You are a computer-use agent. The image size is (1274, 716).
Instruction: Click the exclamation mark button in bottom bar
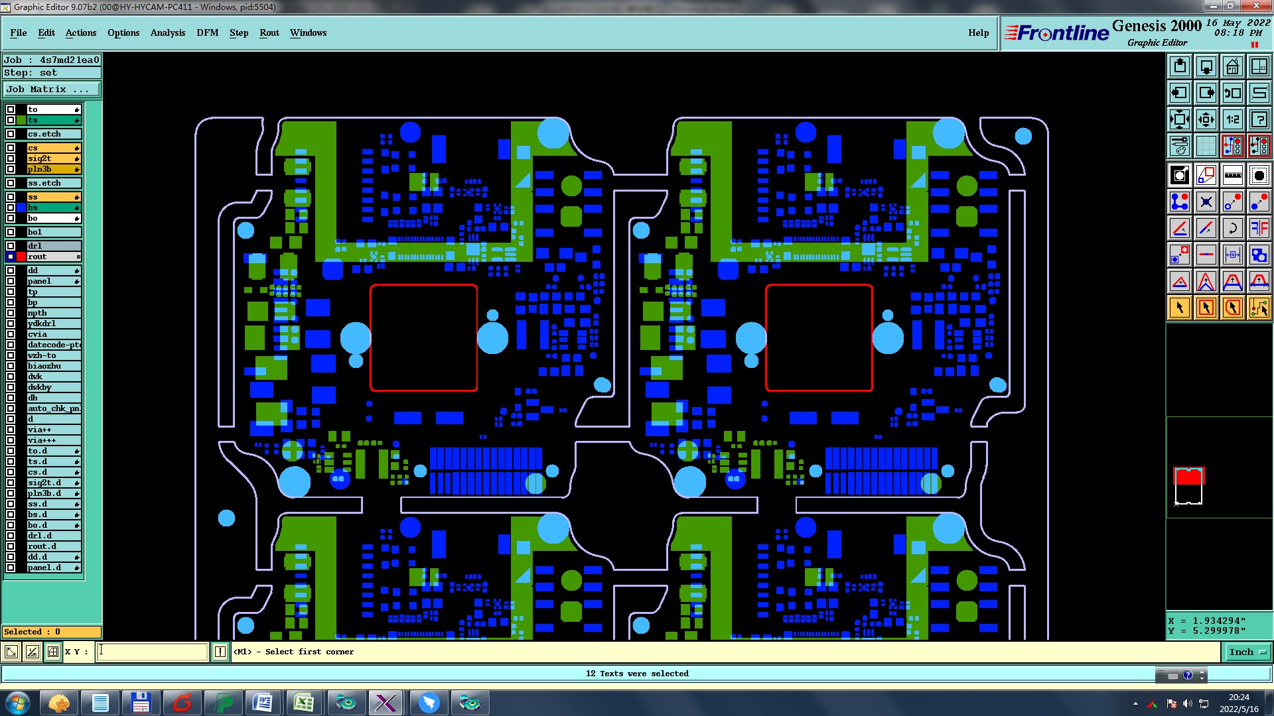220,652
